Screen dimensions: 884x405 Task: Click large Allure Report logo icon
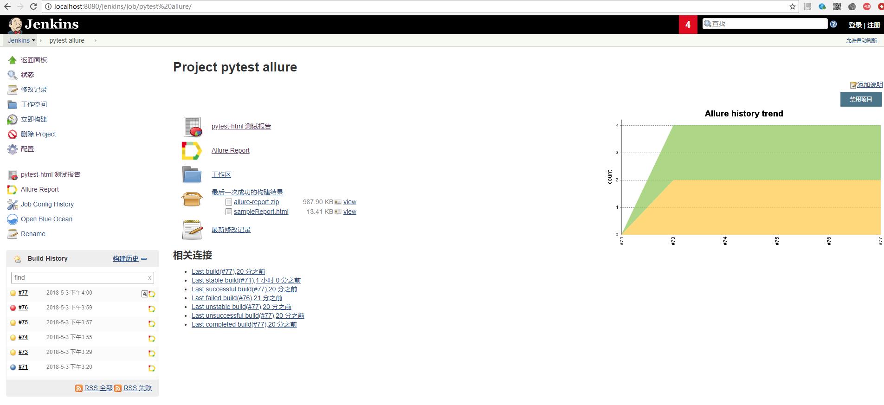click(x=192, y=151)
